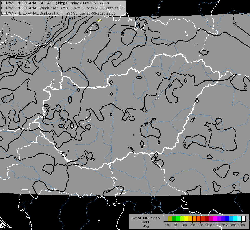Click the 1250 label in the legend
Screen dimensions: 250x230
point(209,225)
